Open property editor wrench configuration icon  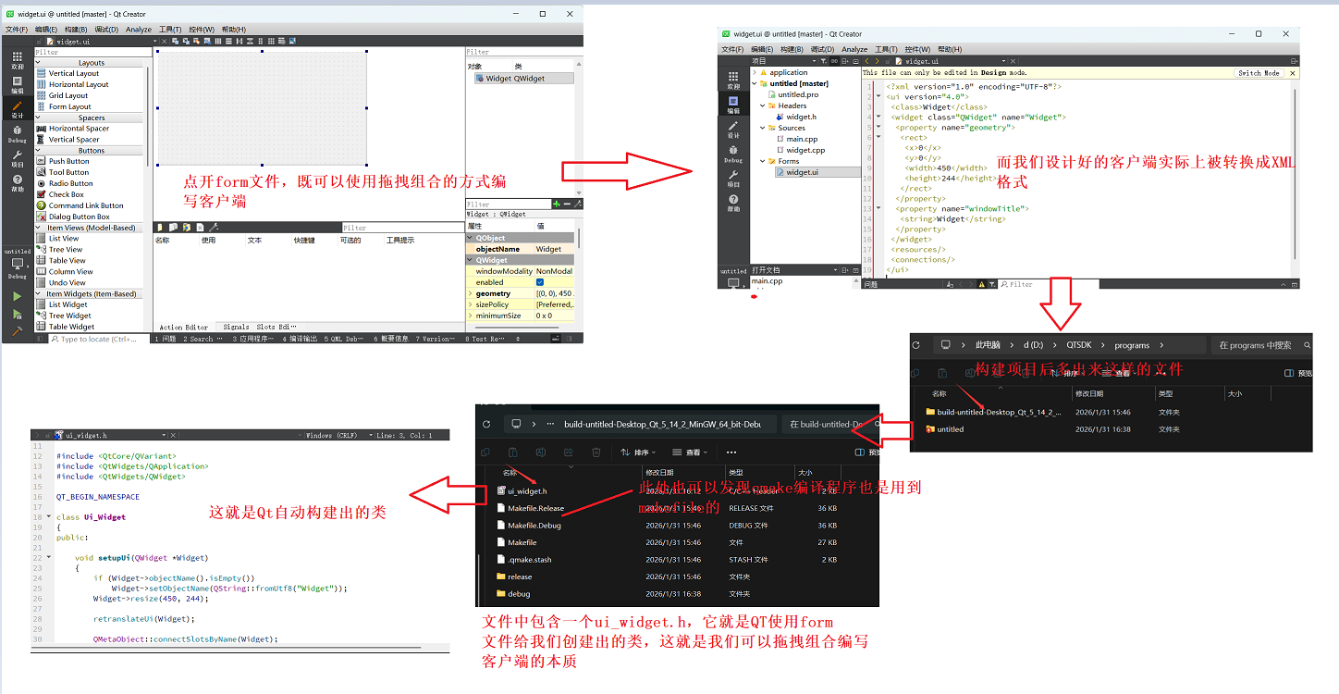tap(578, 204)
